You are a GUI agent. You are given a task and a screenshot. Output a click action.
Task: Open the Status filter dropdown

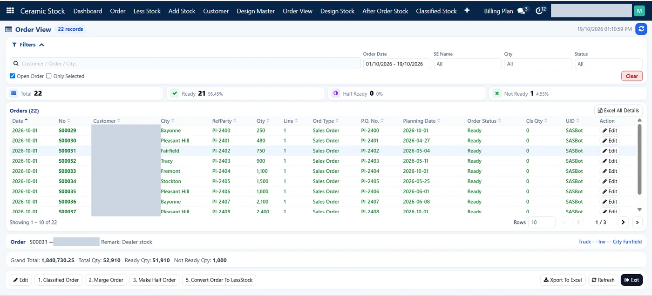(x=609, y=64)
